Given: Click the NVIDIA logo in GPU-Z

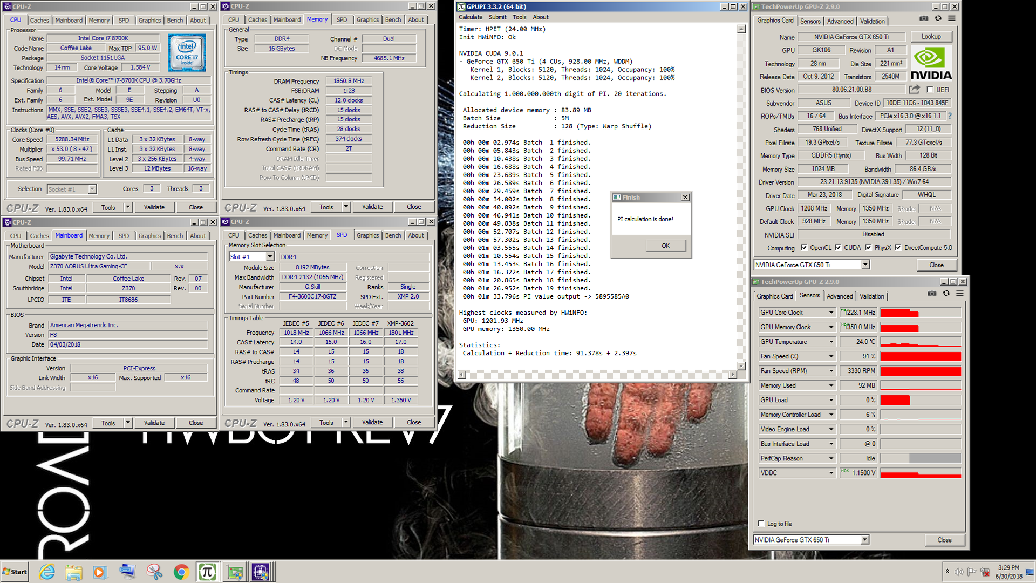Looking at the screenshot, I should point(931,63).
